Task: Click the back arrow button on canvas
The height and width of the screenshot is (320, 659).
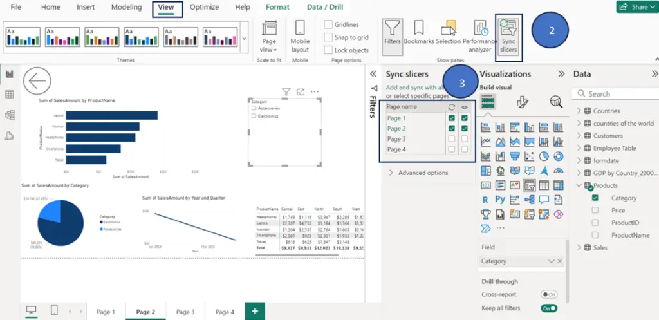Action: pyautogui.click(x=37, y=80)
